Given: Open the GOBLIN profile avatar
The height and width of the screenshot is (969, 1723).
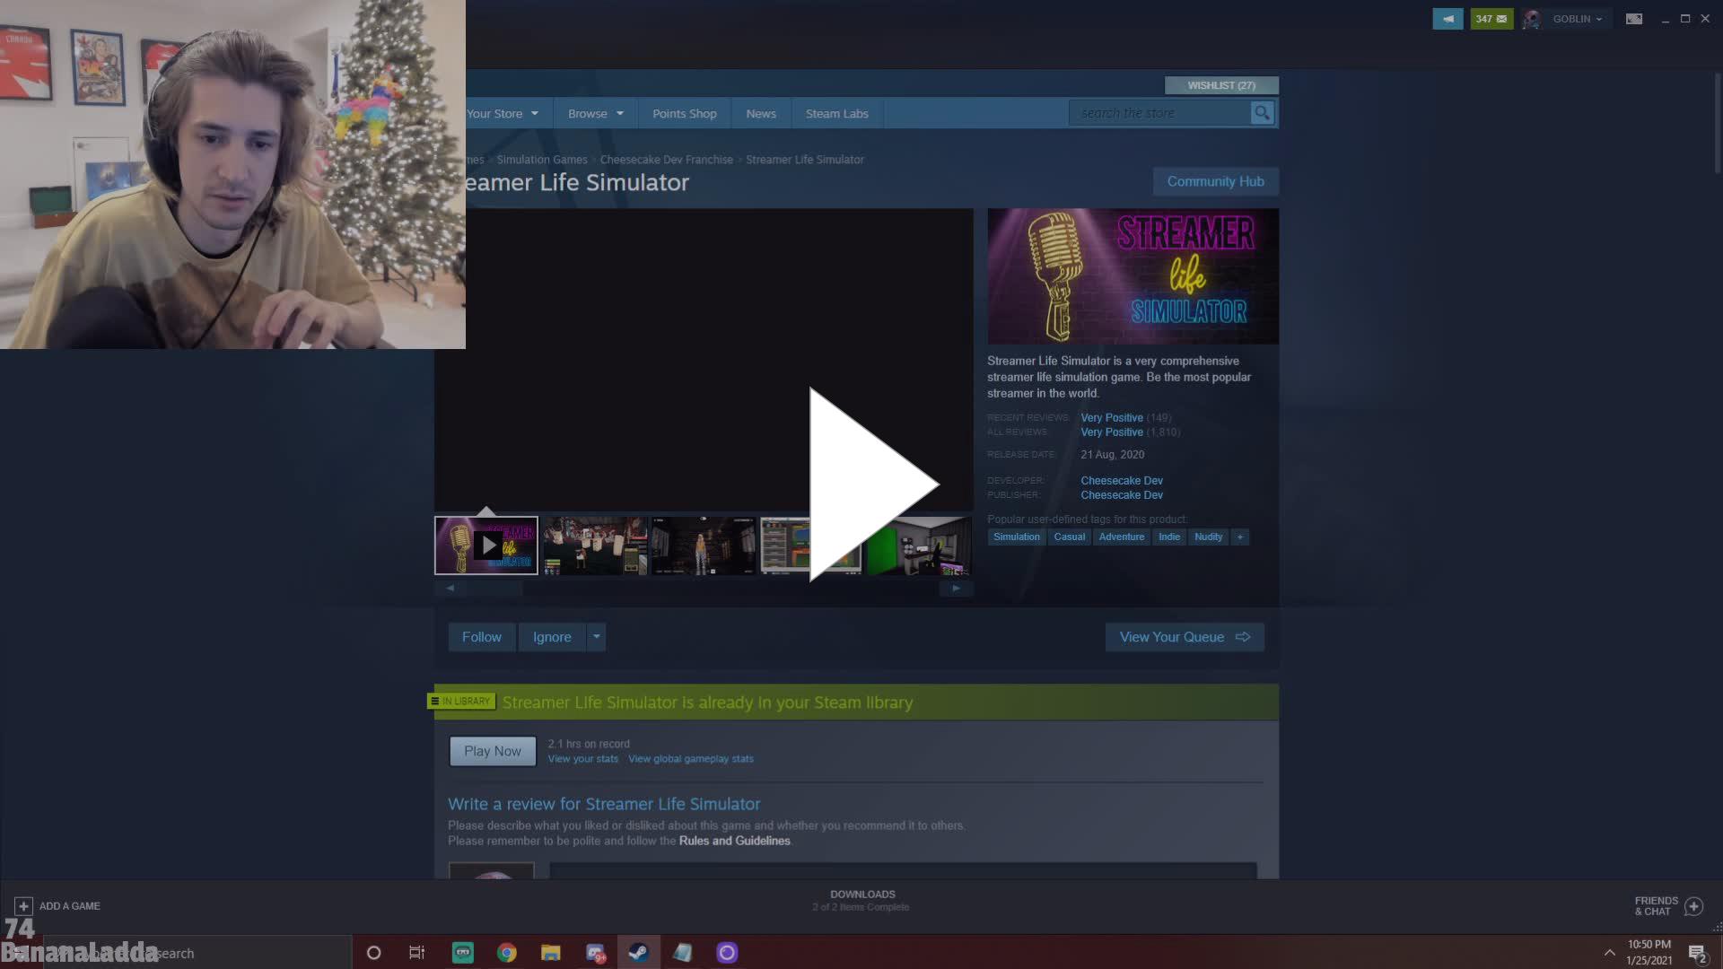Looking at the screenshot, I should click(1532, 19).
